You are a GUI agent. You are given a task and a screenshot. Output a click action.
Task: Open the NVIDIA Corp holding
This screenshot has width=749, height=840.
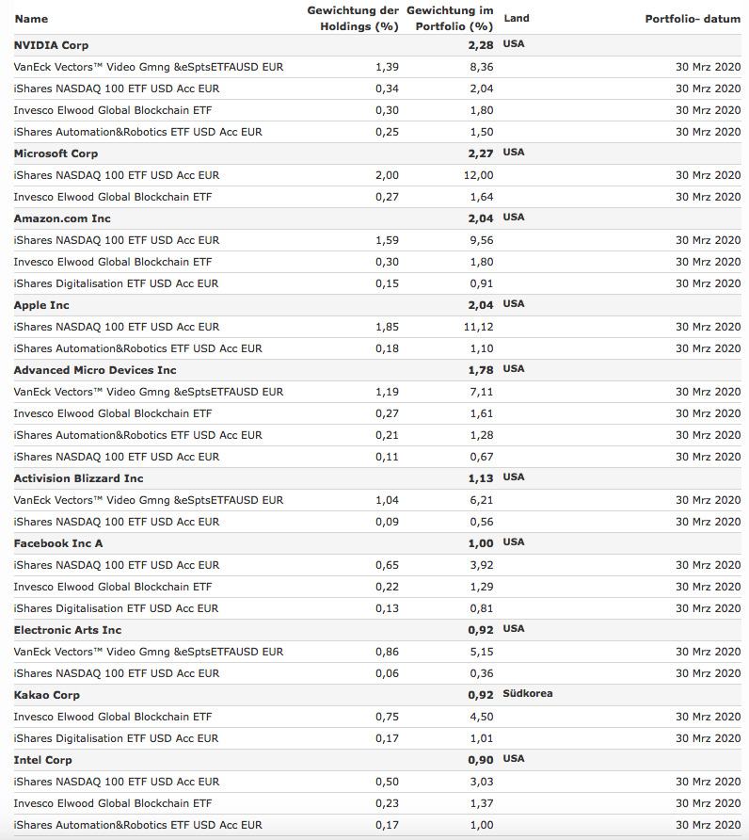tap(51, 45)
